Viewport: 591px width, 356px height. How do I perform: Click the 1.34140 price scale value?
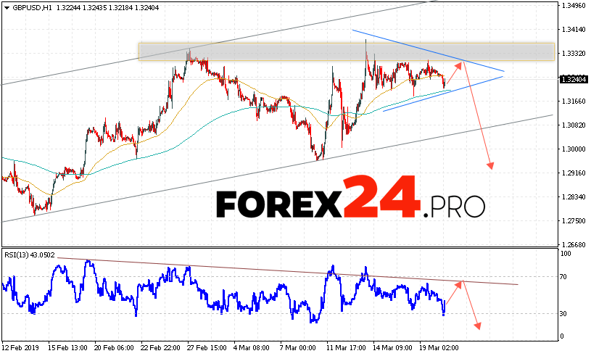point(574,30)
